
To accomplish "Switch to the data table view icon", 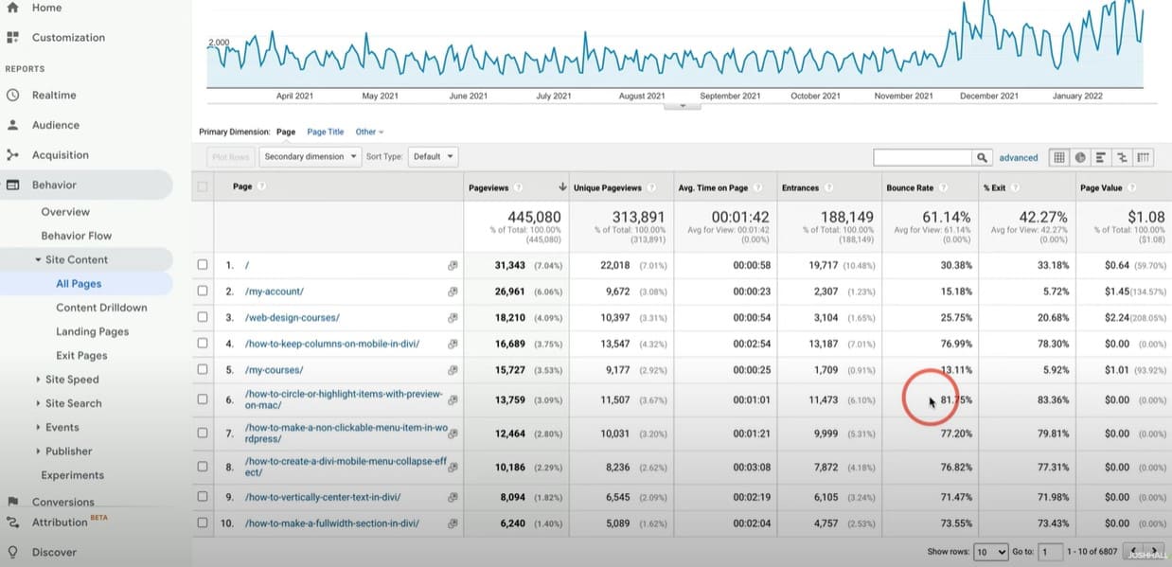I will coord(1059,157).
